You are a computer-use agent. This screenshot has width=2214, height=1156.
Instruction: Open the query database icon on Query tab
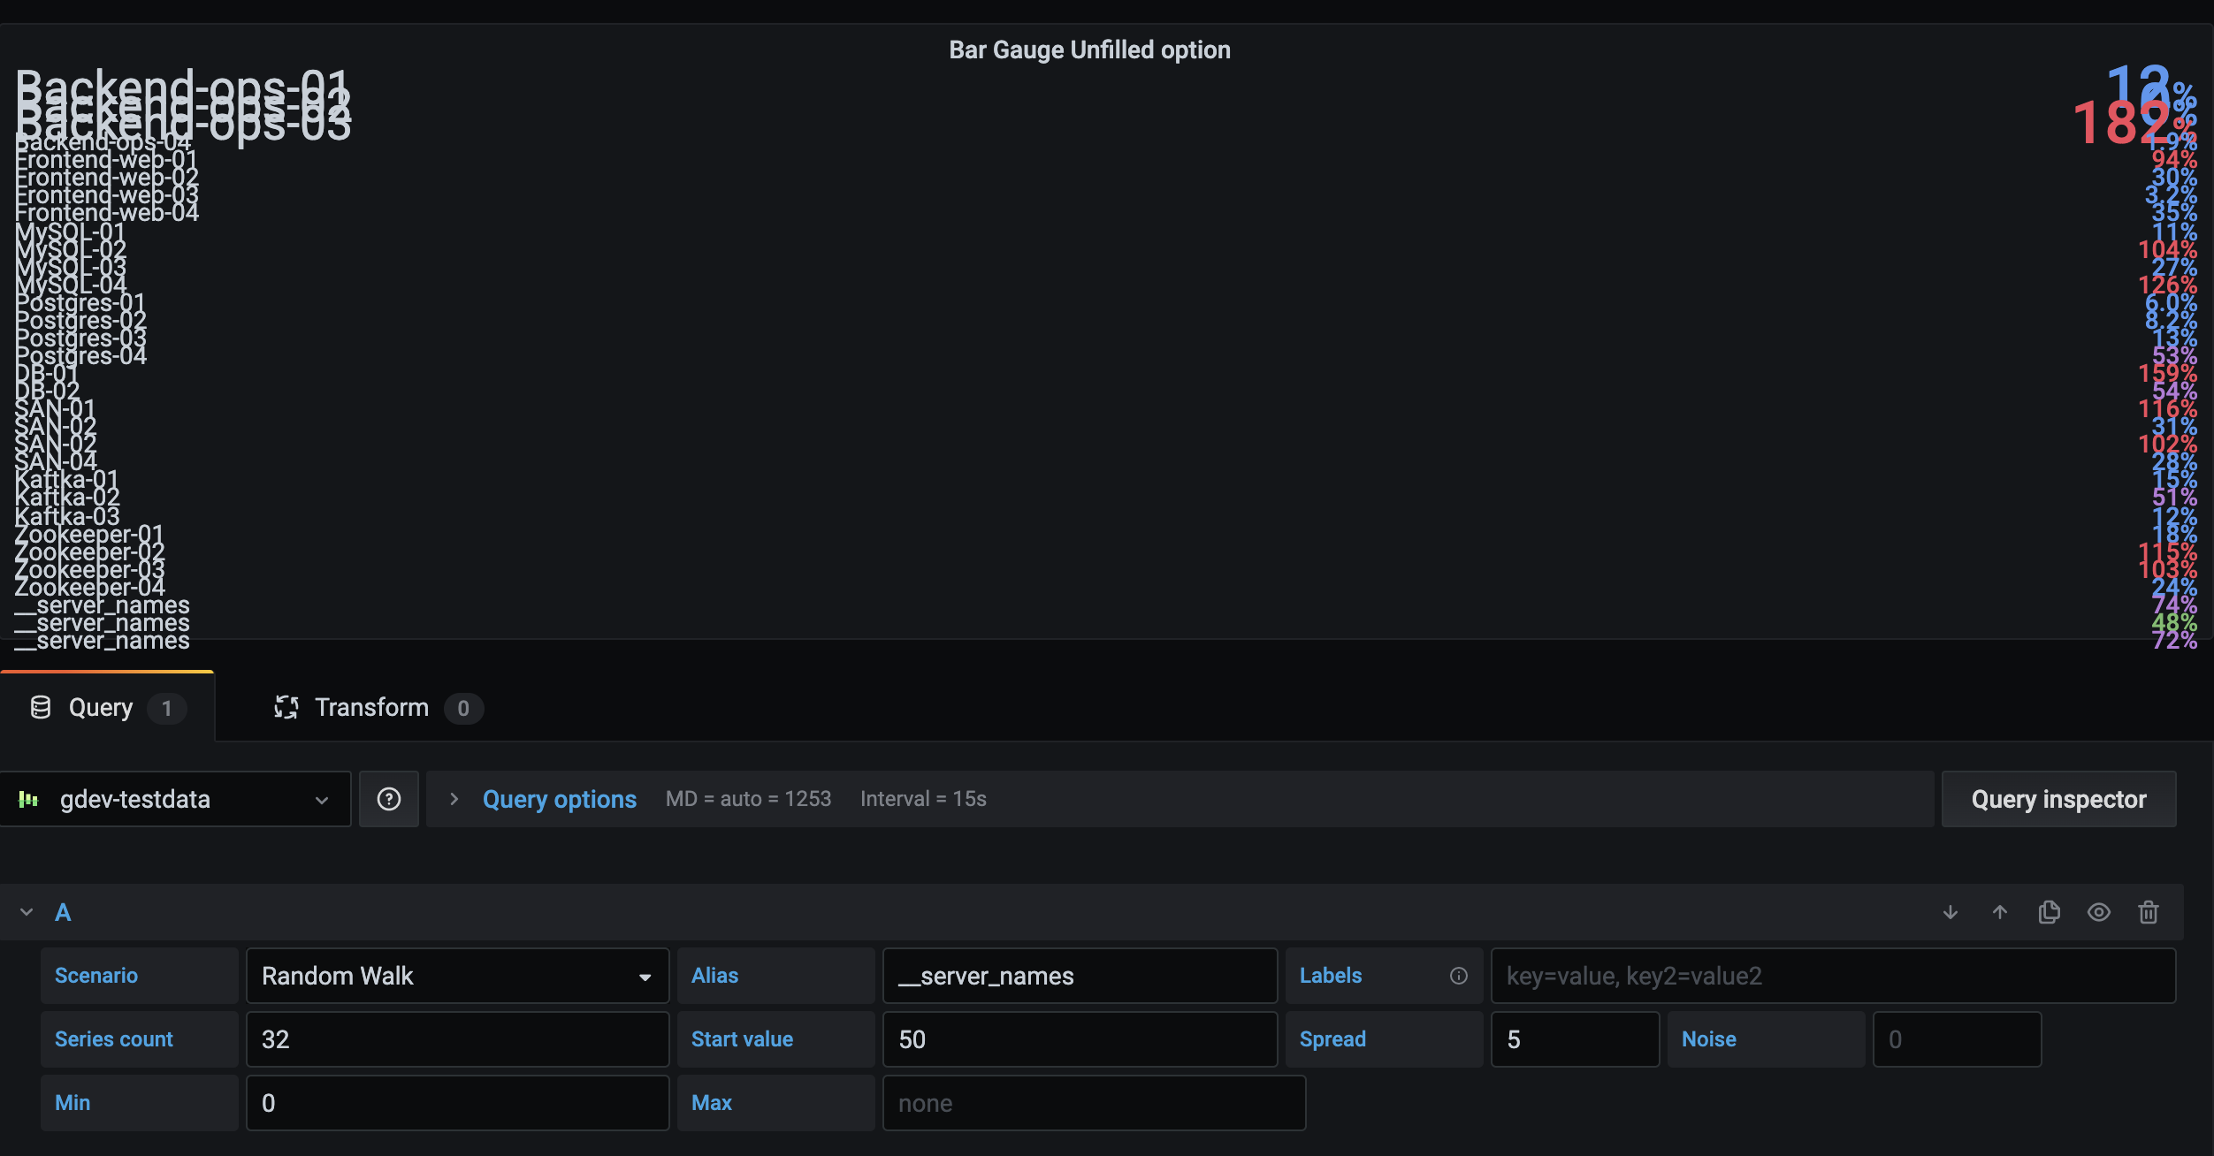tap(40, 707)
